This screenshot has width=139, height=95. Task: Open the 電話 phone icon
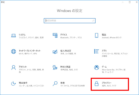tap(97, 35)
